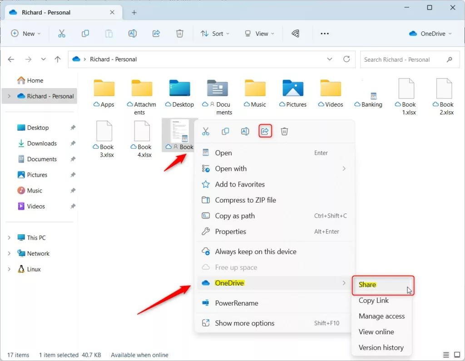The image size is (465, 361).
Task: Choose Open from the context menu
Action: (x=274, y=153)
